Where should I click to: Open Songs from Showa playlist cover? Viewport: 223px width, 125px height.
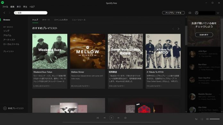pos(125,51)
